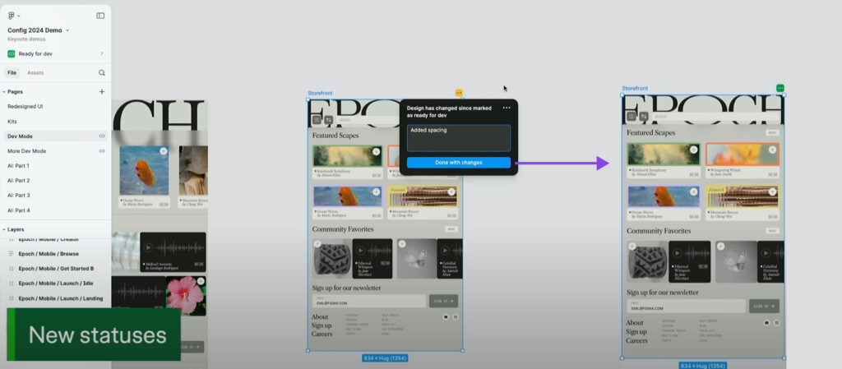Click the About link in right Storefront footer
This screenshot has width=842, height=369.
pyautogui.click(x=634, y=322)
